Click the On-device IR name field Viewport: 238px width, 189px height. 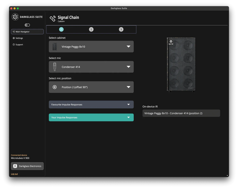click(181, 113)
